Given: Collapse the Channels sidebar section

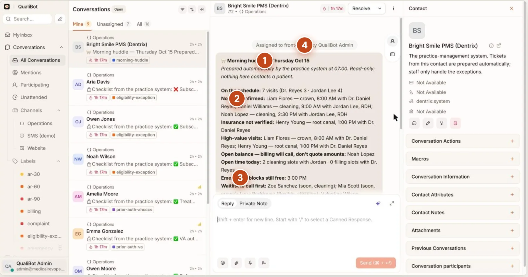Looking at the screenshot, I should pos(59,110).
